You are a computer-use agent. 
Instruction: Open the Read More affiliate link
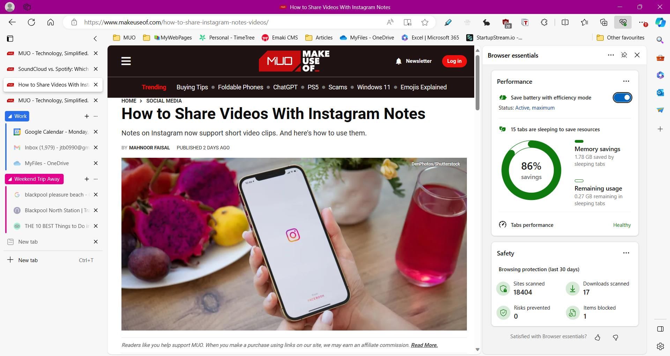point(424,345)
